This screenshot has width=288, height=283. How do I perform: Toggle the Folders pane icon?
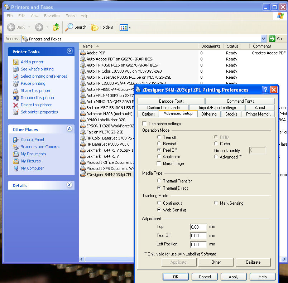click(95, 27)
